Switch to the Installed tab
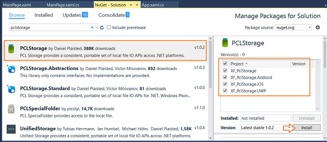Screen dimensions: 327x142 point(43,15)
